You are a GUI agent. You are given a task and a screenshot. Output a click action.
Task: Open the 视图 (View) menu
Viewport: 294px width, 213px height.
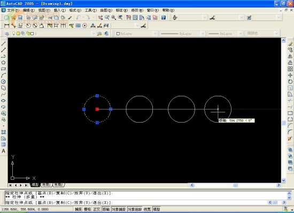(x=44, y=10)
